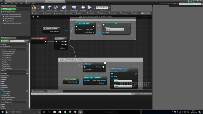
Task: Open Epic Games Launcher from taskbar
Action: point(70,112)
